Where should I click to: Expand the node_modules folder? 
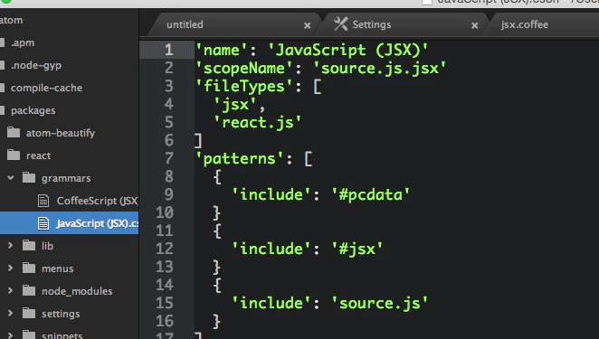point(10,290)
